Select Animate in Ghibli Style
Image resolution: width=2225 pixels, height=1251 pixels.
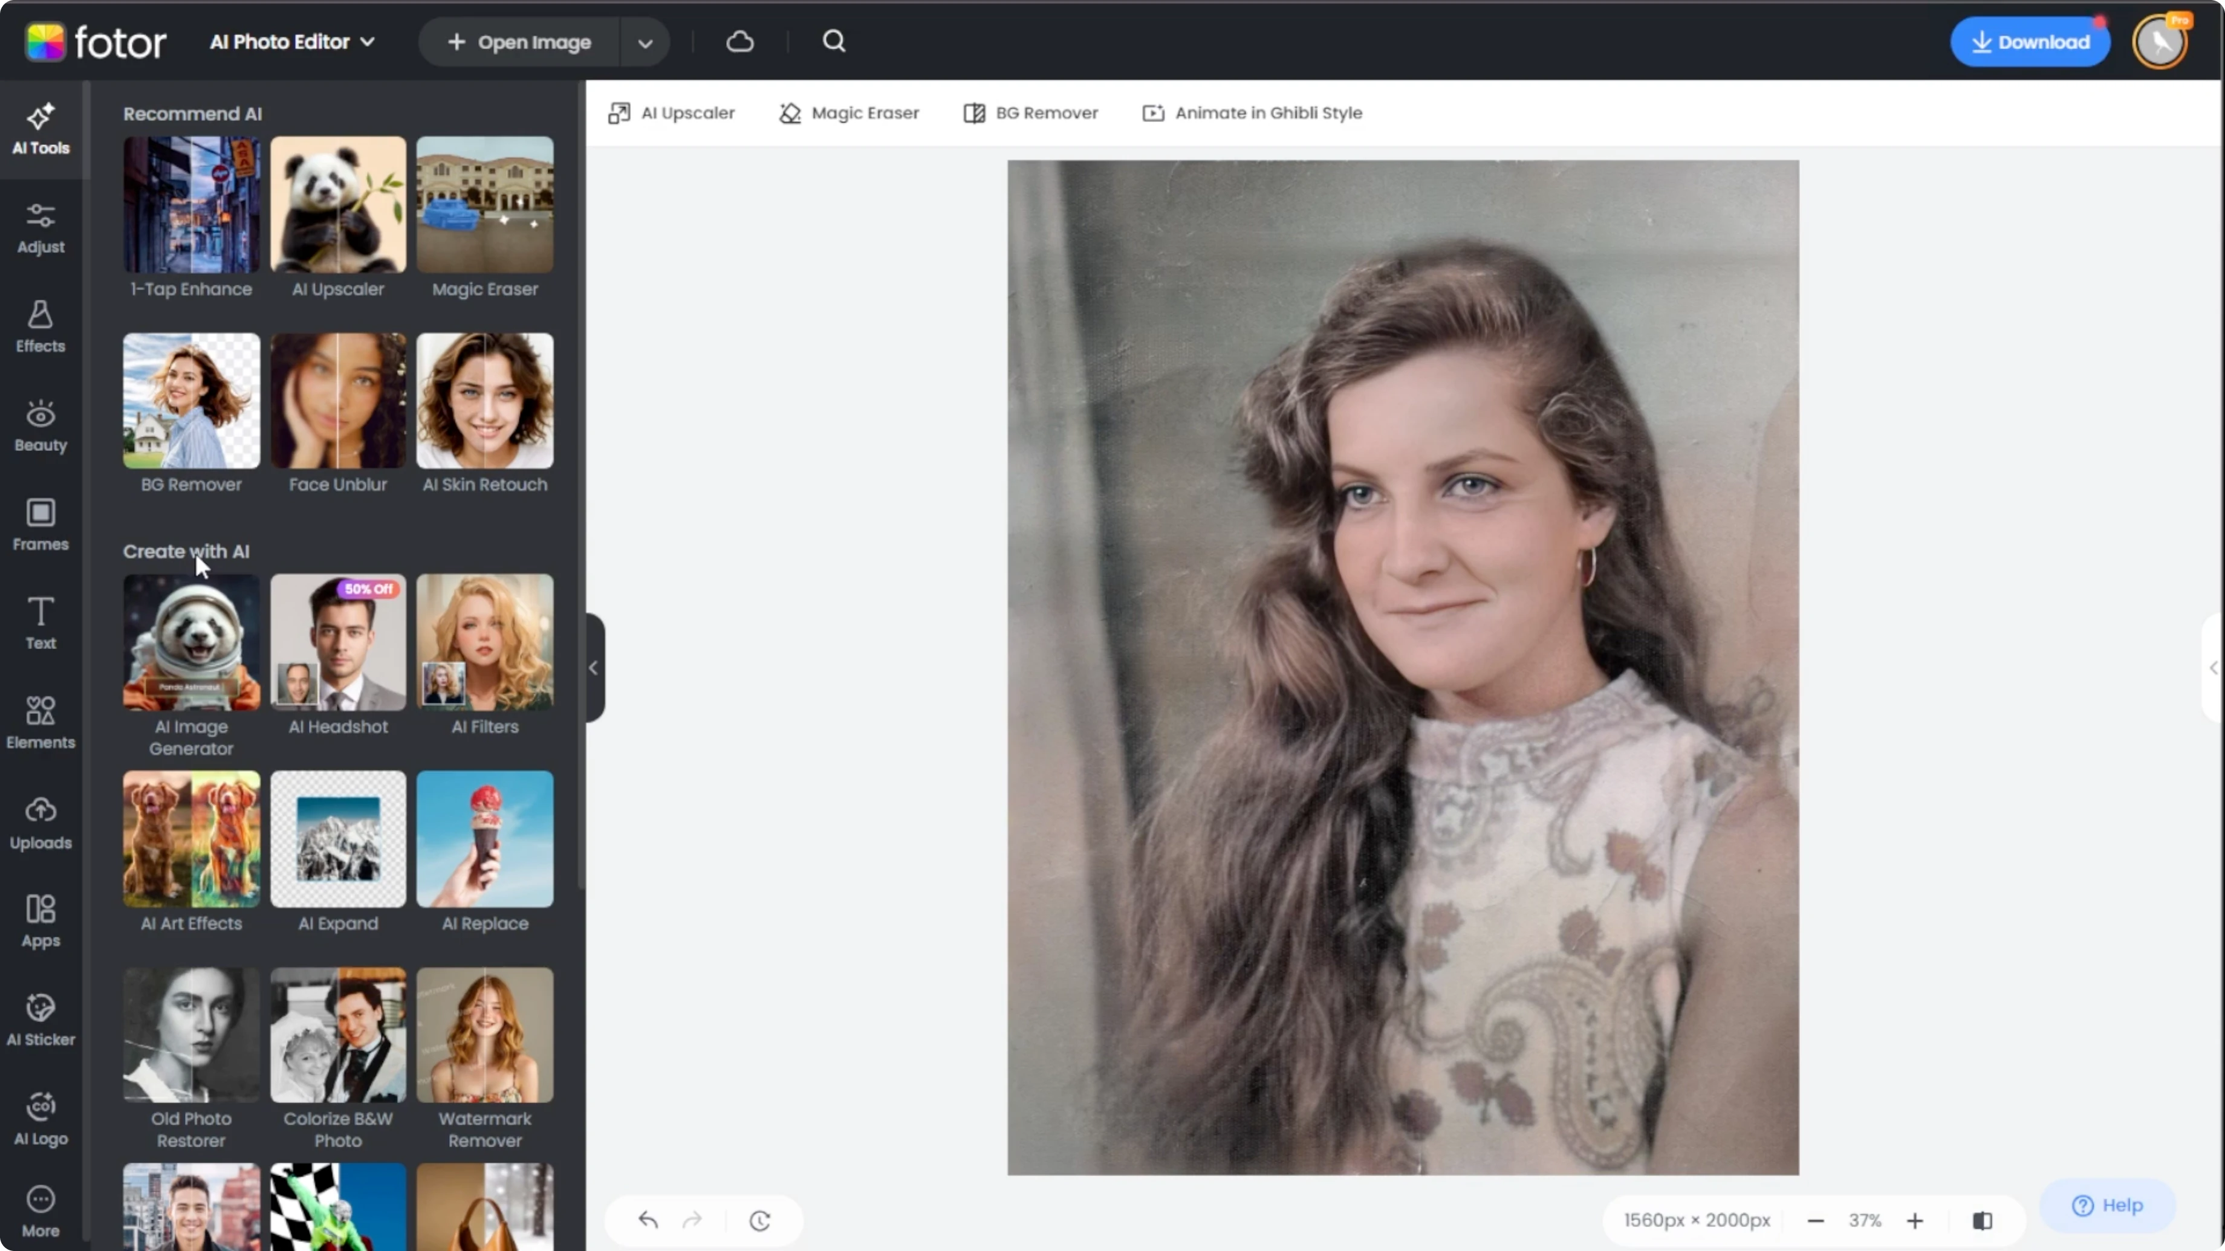click(x=1252, y=113)
